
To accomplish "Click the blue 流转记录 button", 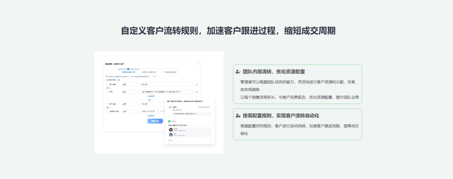I will click(x=155, y=121).
